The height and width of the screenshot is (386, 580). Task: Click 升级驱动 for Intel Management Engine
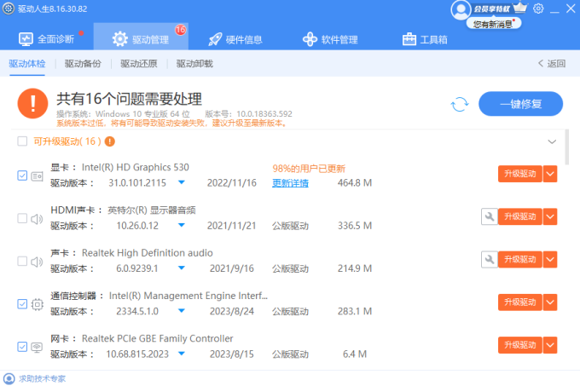[520, 302]
